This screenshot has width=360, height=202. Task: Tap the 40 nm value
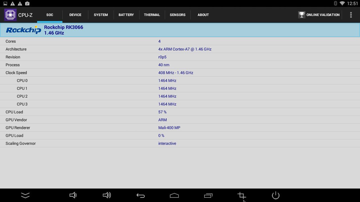point(164,65)
